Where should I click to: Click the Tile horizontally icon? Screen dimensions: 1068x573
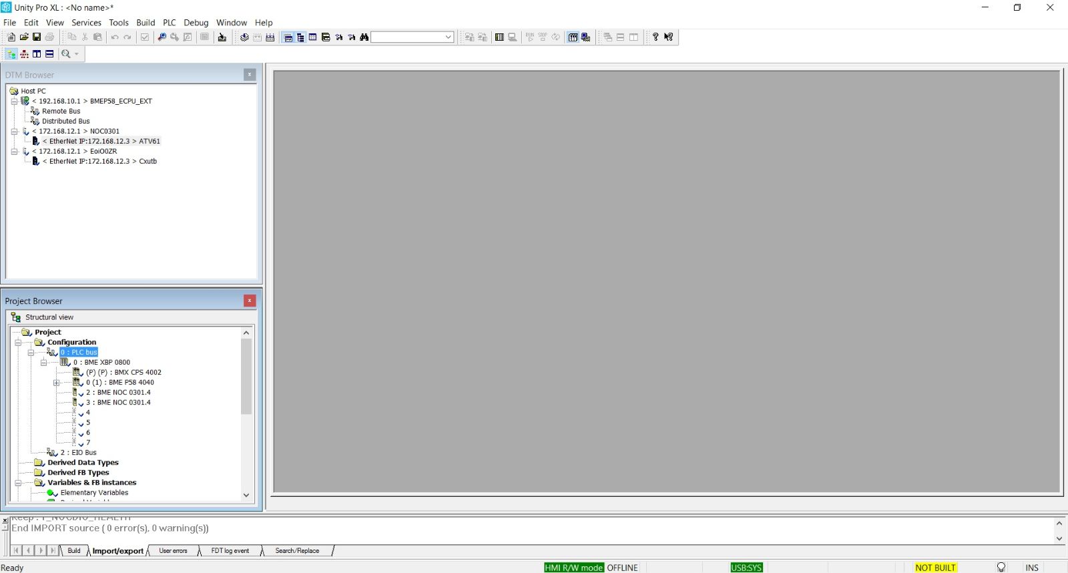pos(620,37)
